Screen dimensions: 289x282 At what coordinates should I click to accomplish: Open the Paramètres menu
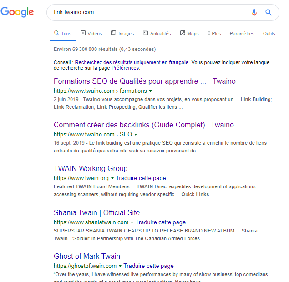point(242,34)
